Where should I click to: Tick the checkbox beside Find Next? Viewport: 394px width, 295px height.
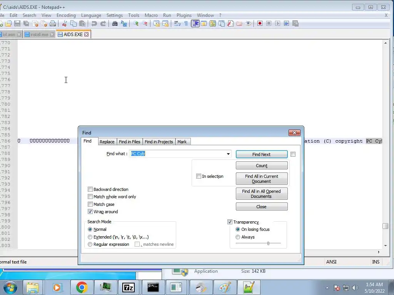coord(293,154)
